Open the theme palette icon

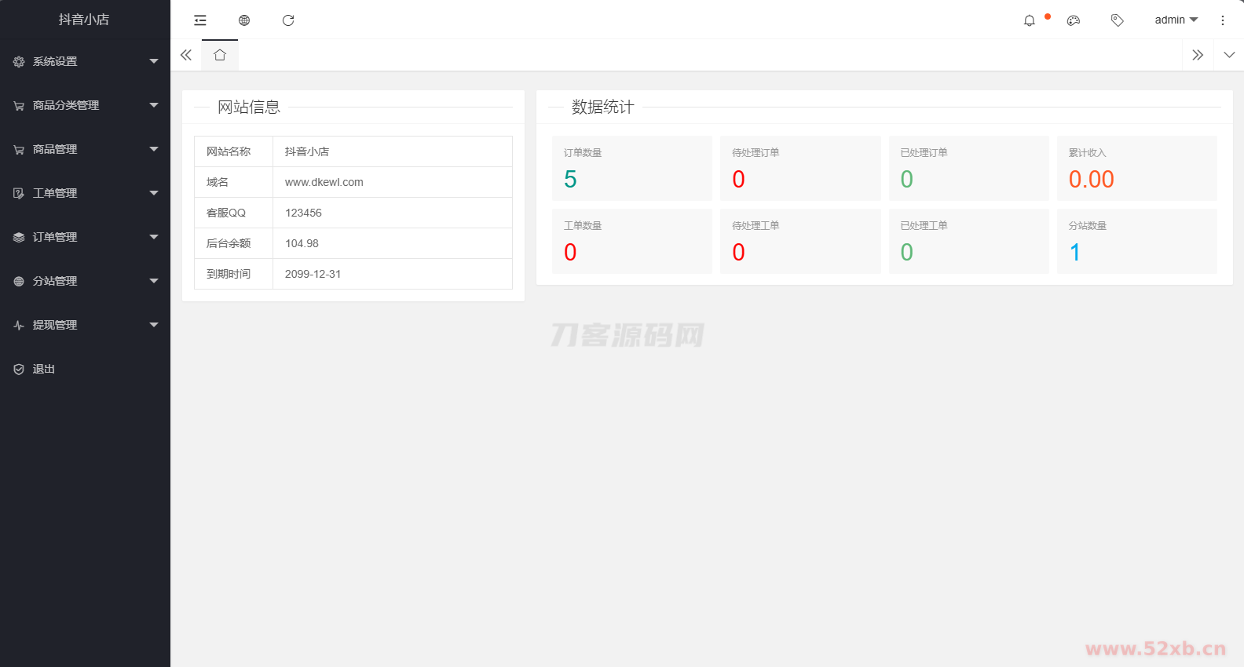click(x=1074, y=20)
